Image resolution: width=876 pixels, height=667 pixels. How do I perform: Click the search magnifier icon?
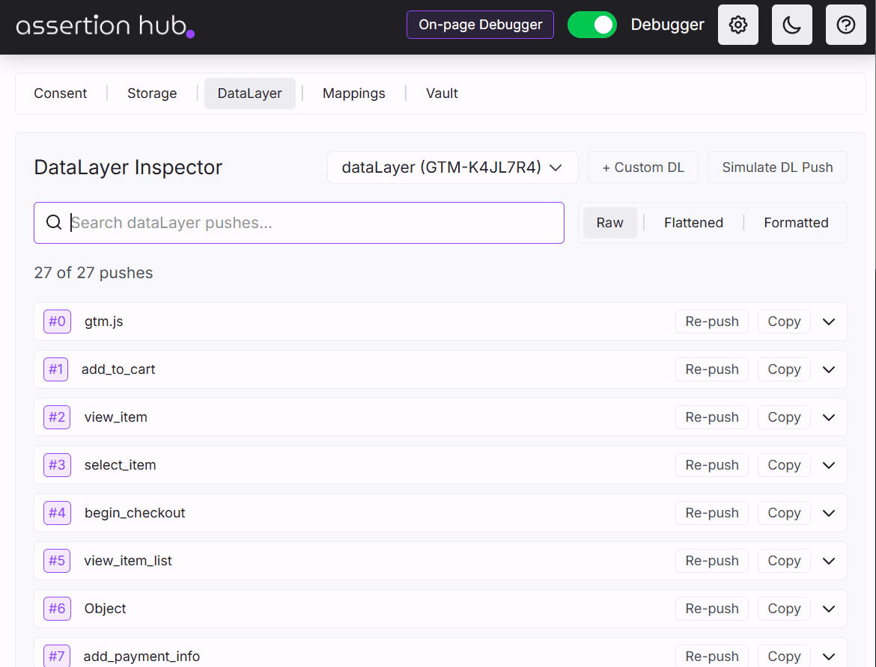(x=54, y=223)
